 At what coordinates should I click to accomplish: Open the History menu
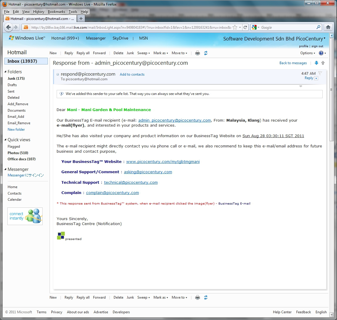coord(39,12)
